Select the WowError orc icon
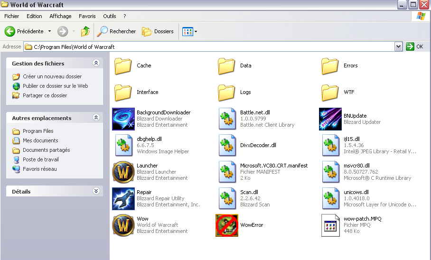 pyautogui.click(x=227, y=225)
